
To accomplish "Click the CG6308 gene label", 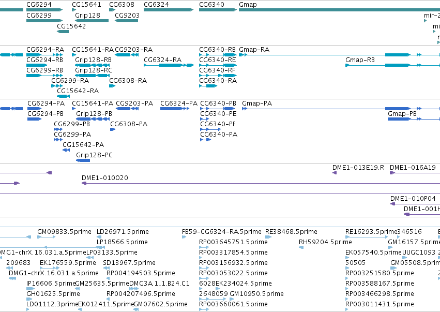I will (x=122, y=5).
